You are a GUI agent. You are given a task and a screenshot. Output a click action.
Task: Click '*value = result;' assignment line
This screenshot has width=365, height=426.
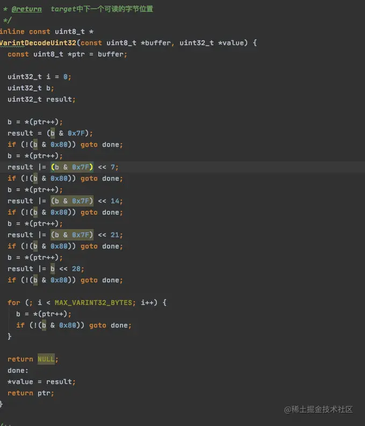tap(41, 382)
